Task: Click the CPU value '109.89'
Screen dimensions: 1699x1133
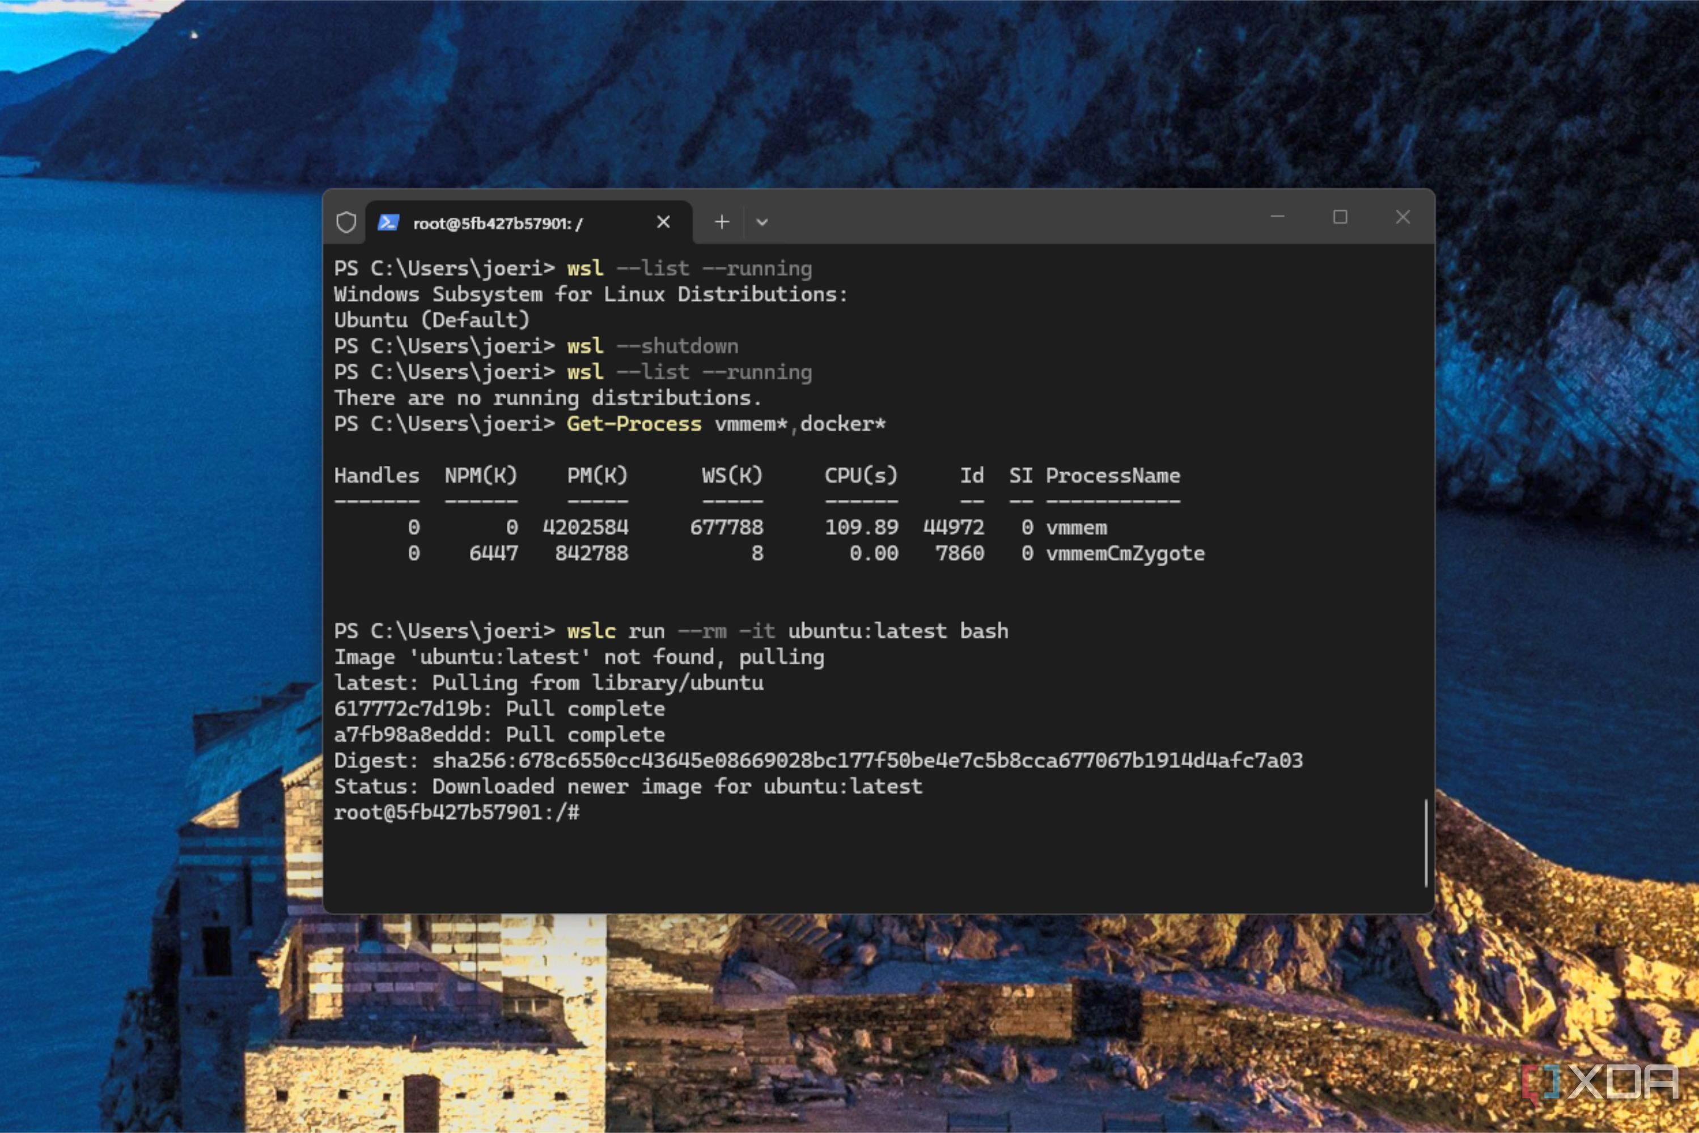Action: (862, 528)
